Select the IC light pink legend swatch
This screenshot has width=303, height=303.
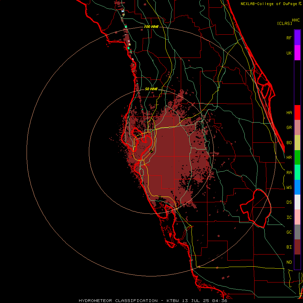[x=297, y=217]
